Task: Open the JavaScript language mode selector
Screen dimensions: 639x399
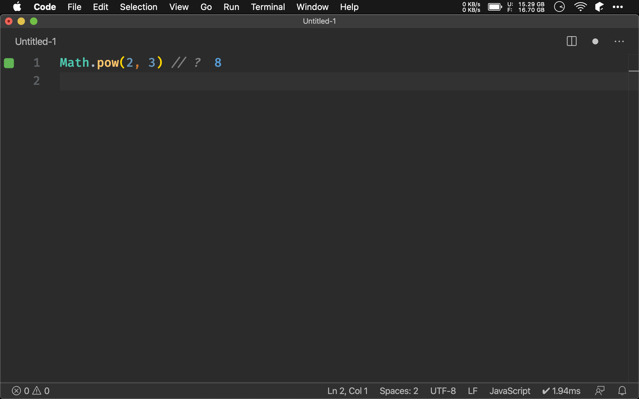Action: (x=510, y=391)
